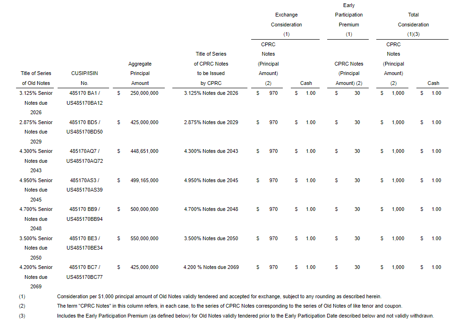The width and height of the screenshot is (449, 327).
Task: Select the 'US485170BE34' ISIN number
Action: point(85,248)
